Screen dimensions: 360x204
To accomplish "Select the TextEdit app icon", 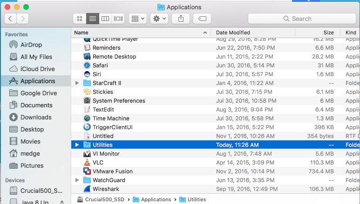I will [x=87, y=110].
